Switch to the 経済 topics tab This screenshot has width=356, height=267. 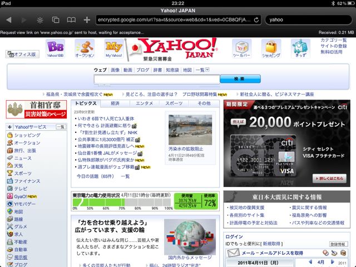[115, 103]
